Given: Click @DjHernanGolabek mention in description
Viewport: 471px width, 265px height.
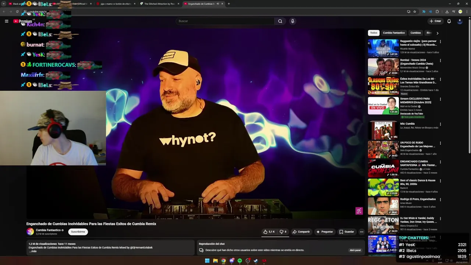Looking at the screenshot, I should click(x=141, y=247).
